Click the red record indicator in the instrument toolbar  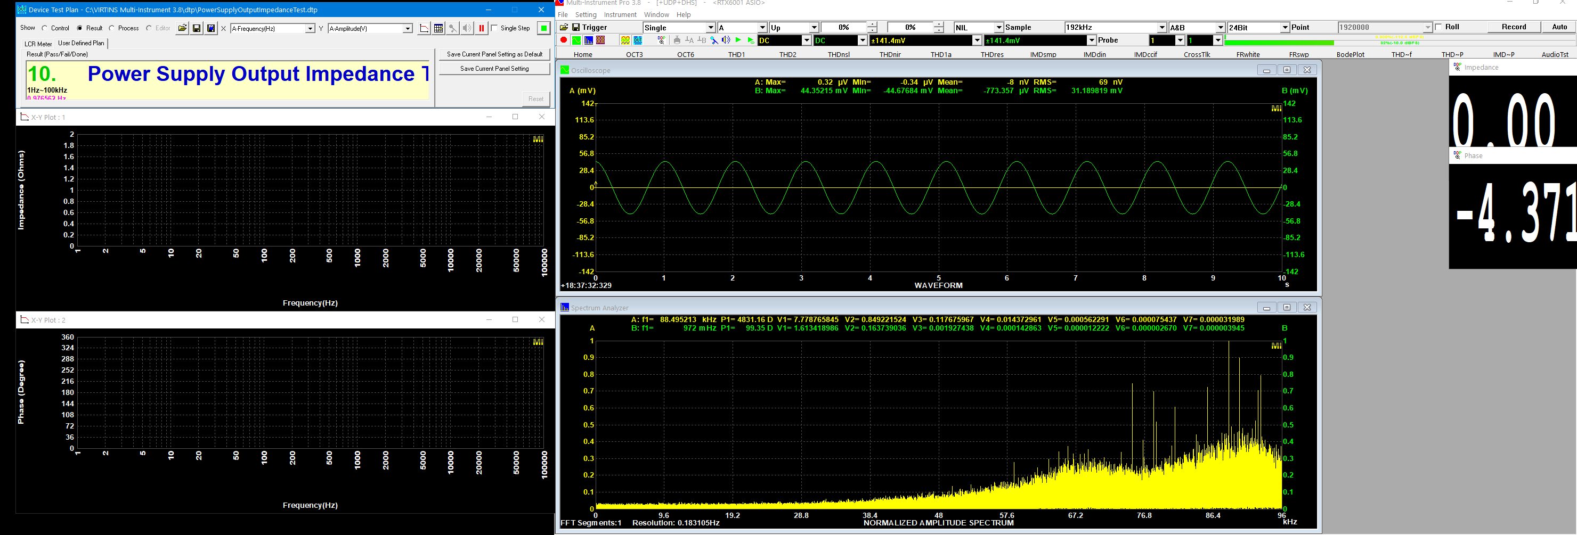coord(564,40)
